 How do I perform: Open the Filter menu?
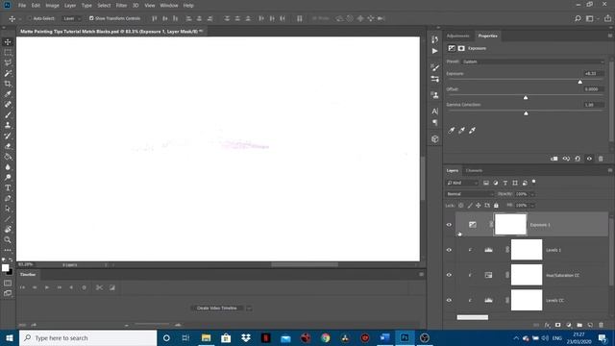121,6
